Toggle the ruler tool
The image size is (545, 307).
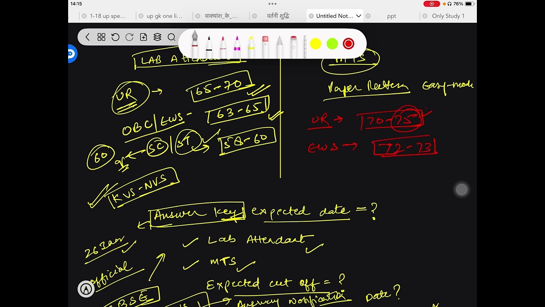305,46
